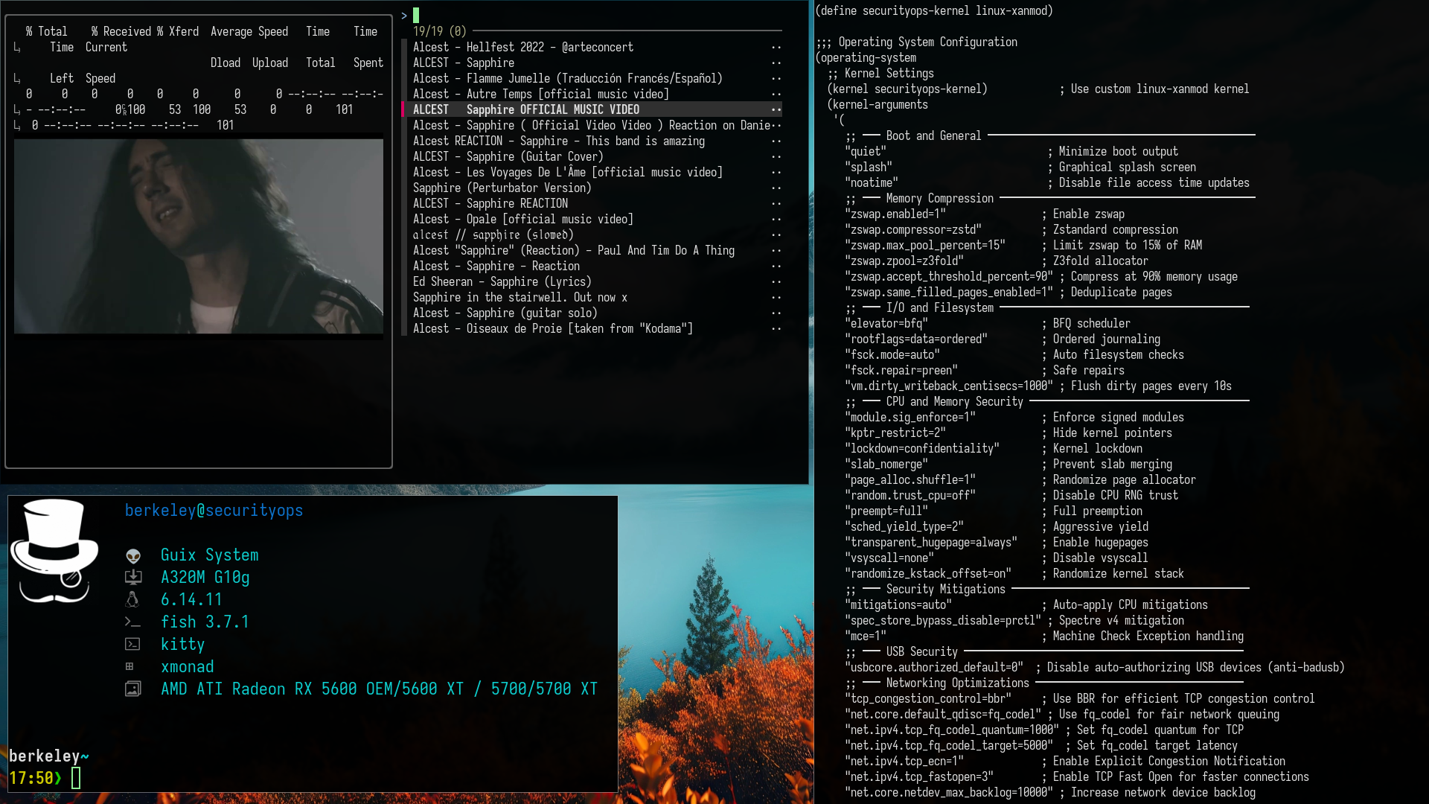Click the GPU icon beside AMD ATI Radeon
This screenshot has width=1429, height=804.
[133, 689]
